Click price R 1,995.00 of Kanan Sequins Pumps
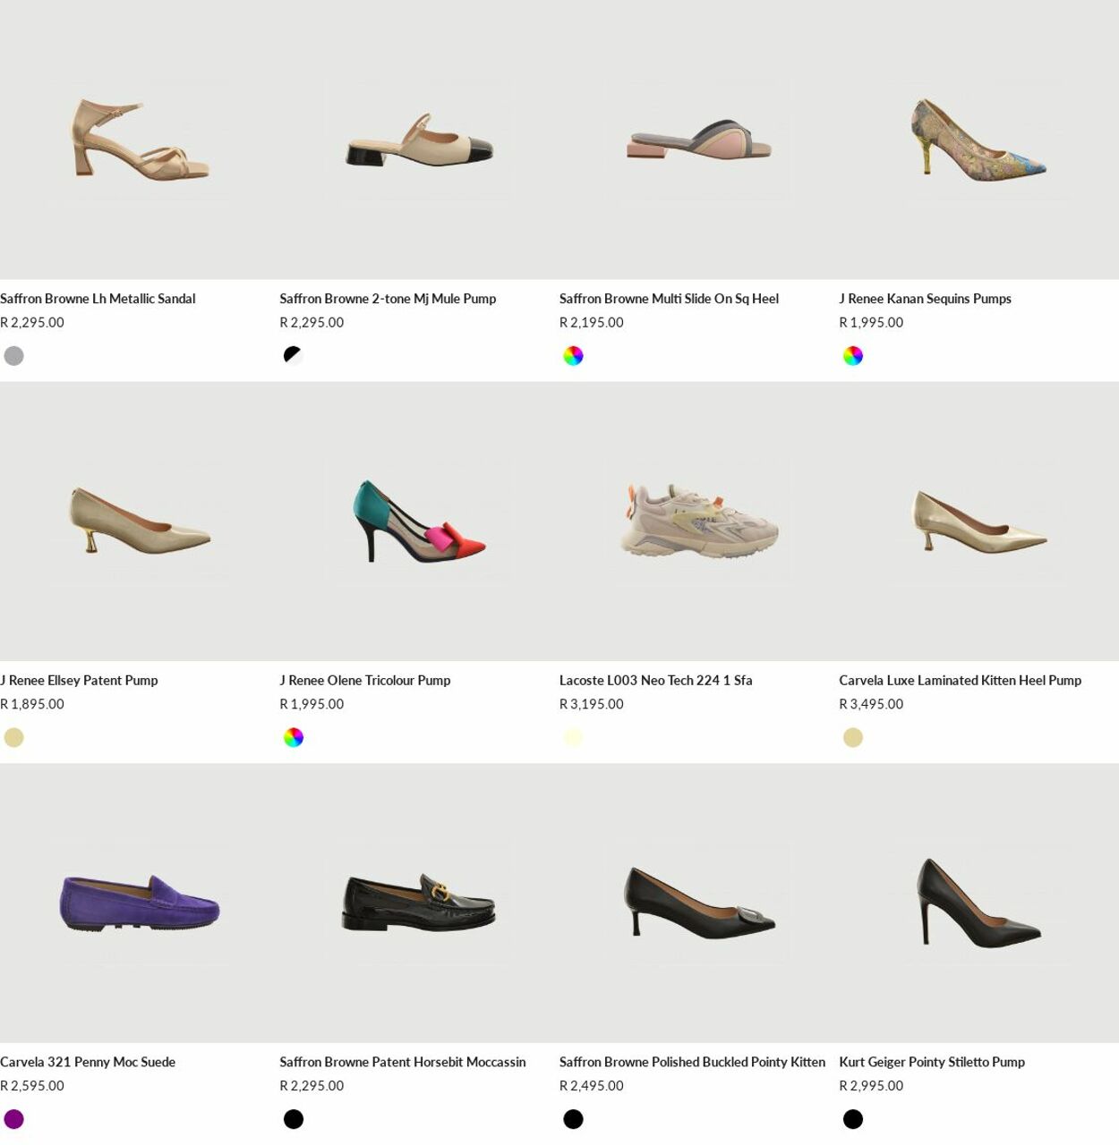Screen dimensions: 1119x1145 [871, 323]
